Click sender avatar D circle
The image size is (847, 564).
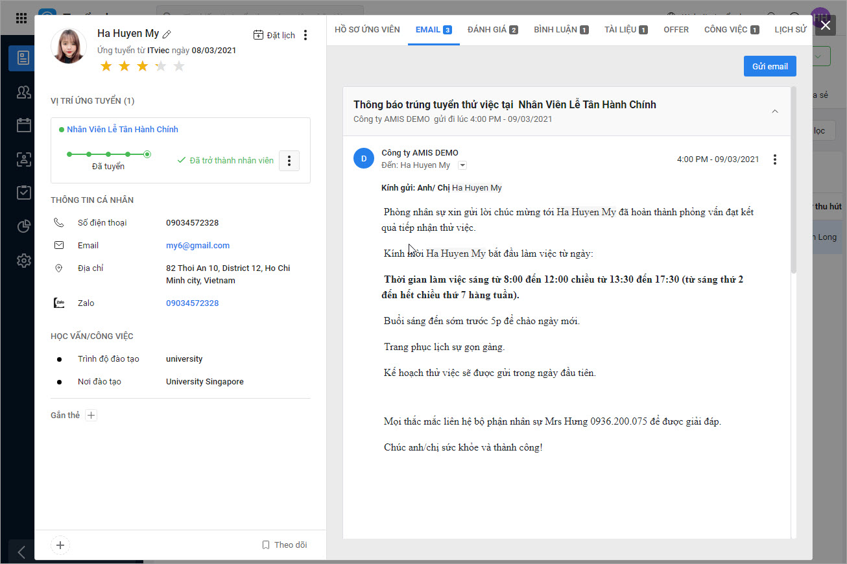363,158
